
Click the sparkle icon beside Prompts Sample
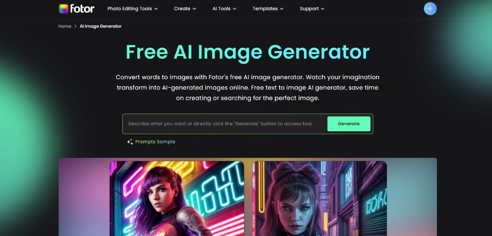(130, 142)
